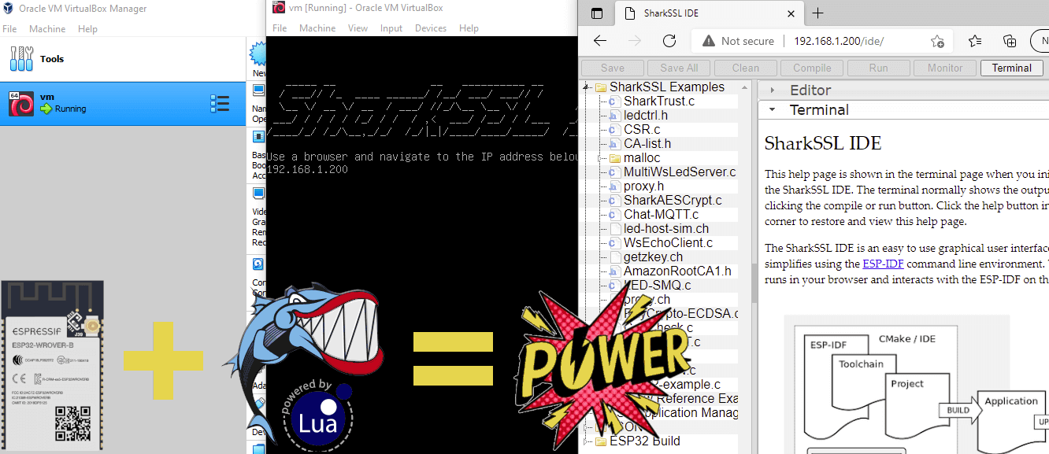Open View menu in the vm window
The width and height of the screenshot is (1049, 454).
[358, 28]
